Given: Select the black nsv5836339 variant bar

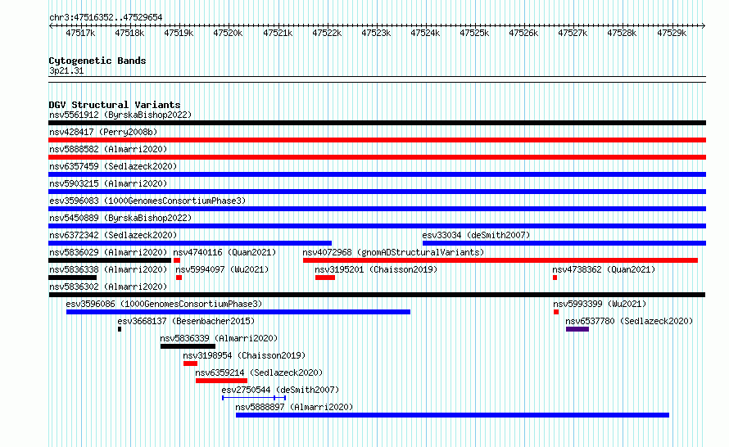Looking at the screenshot, I should (188, 346).
